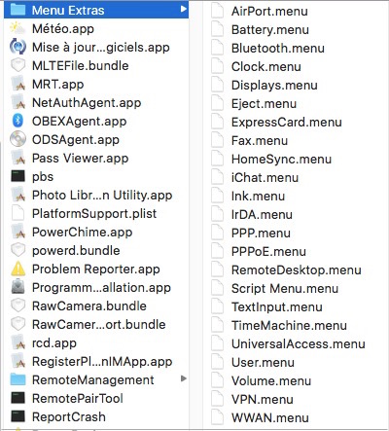The width and height of the screenshot is (389, 431).
Task: Select the pbs terminal executable icon
Action: coord(18,176)
